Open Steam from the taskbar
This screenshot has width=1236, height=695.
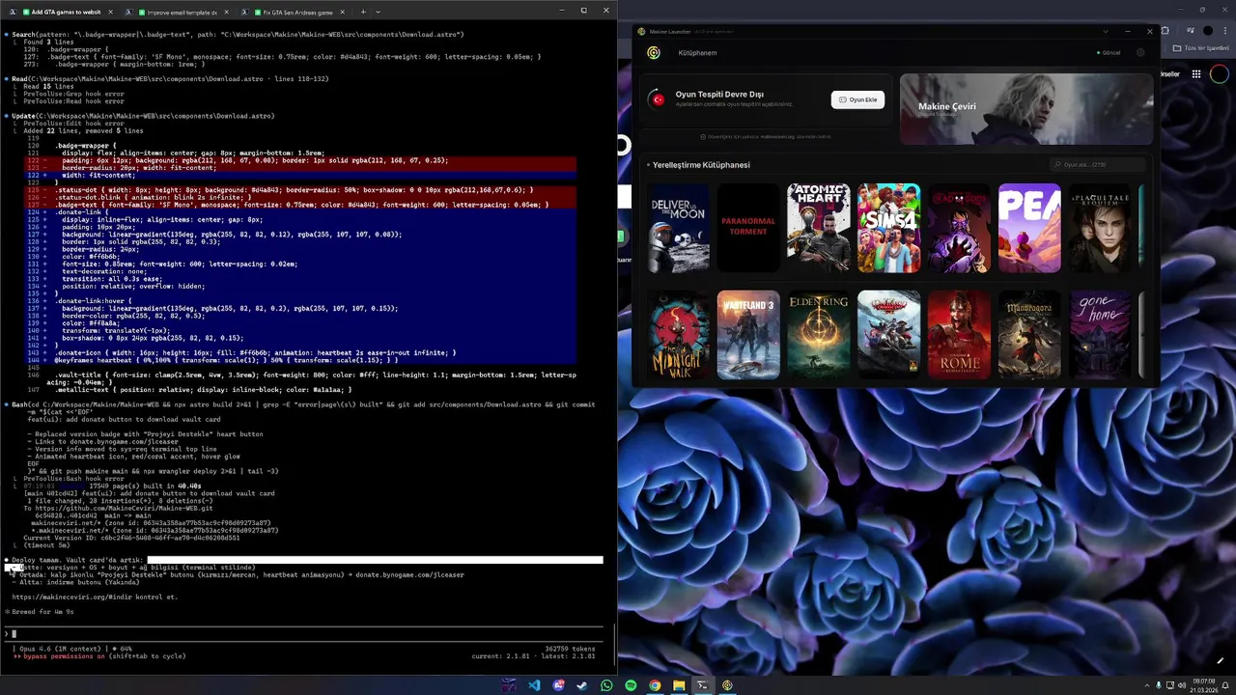point(582,685)
